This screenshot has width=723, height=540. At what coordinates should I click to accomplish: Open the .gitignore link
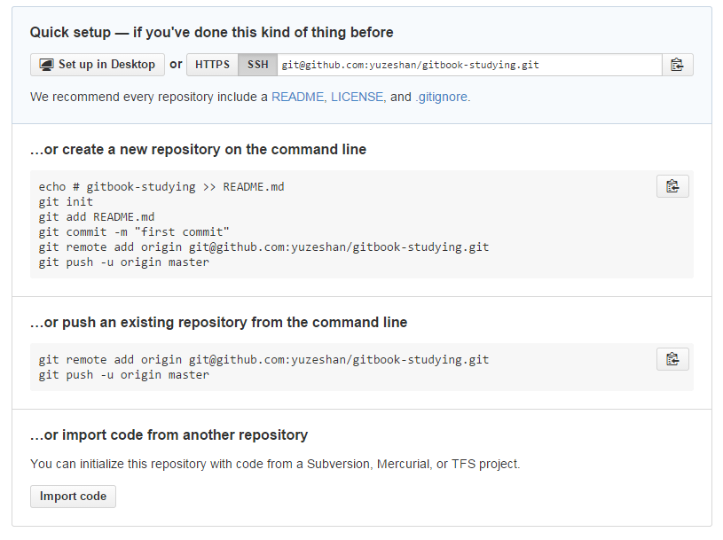(x=442, y=97)
